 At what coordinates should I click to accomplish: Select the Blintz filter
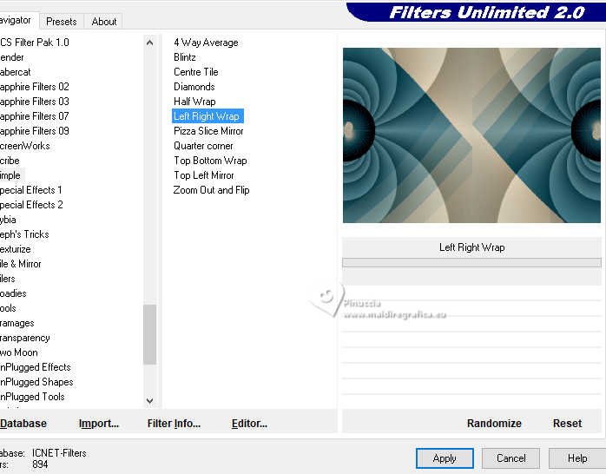(x=185, y=57)
